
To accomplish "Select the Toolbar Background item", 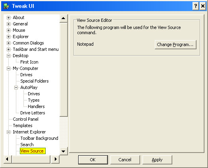I will click(39, 138).
